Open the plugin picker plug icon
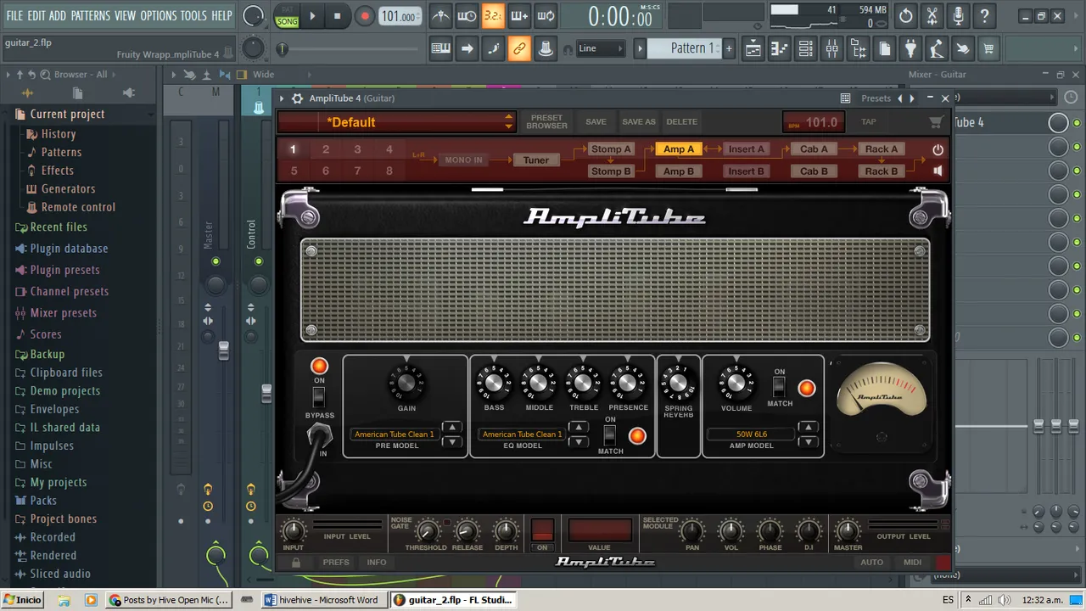This screenshot has height=611, width=1086. [910, 49]
